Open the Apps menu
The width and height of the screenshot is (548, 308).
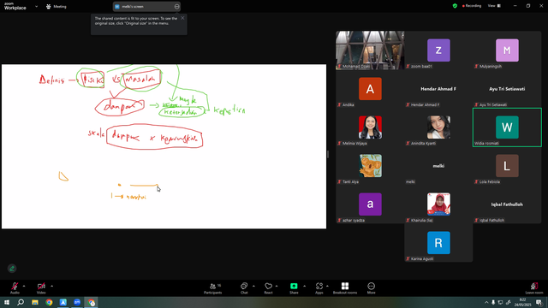pyautogui.click(x=319, y=288)
